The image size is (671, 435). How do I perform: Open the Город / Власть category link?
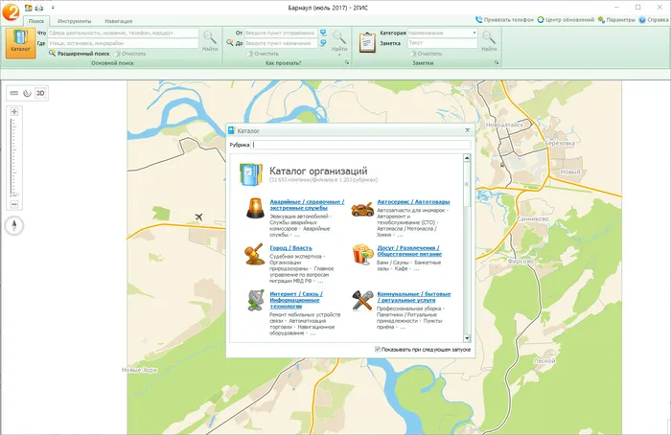(x=291, y=247)
